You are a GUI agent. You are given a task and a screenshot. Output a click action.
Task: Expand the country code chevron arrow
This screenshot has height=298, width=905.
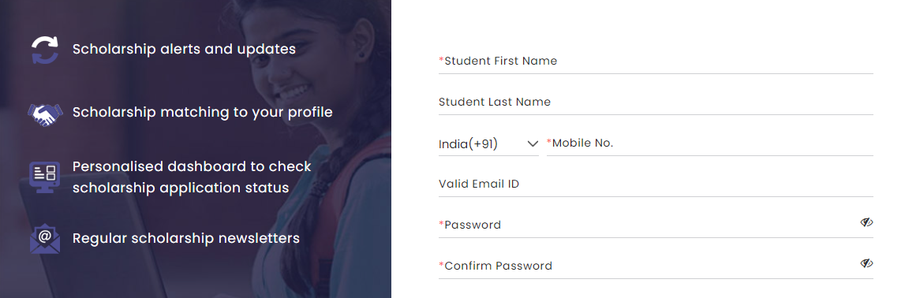[x=533, y=143]
